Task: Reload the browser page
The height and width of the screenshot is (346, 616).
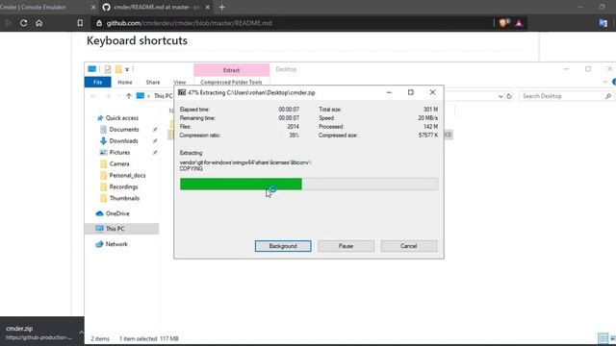Action: tap(23, 23)
